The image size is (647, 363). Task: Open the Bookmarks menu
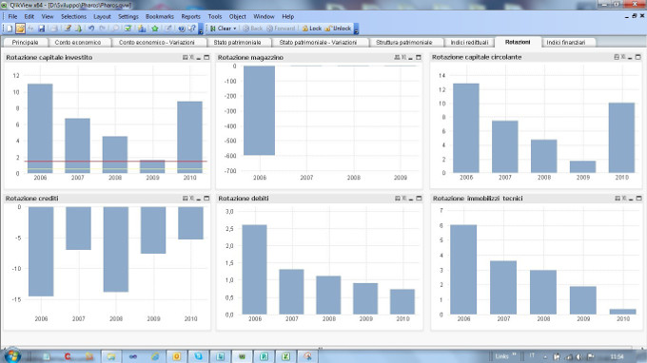click(x=160, y=16)
